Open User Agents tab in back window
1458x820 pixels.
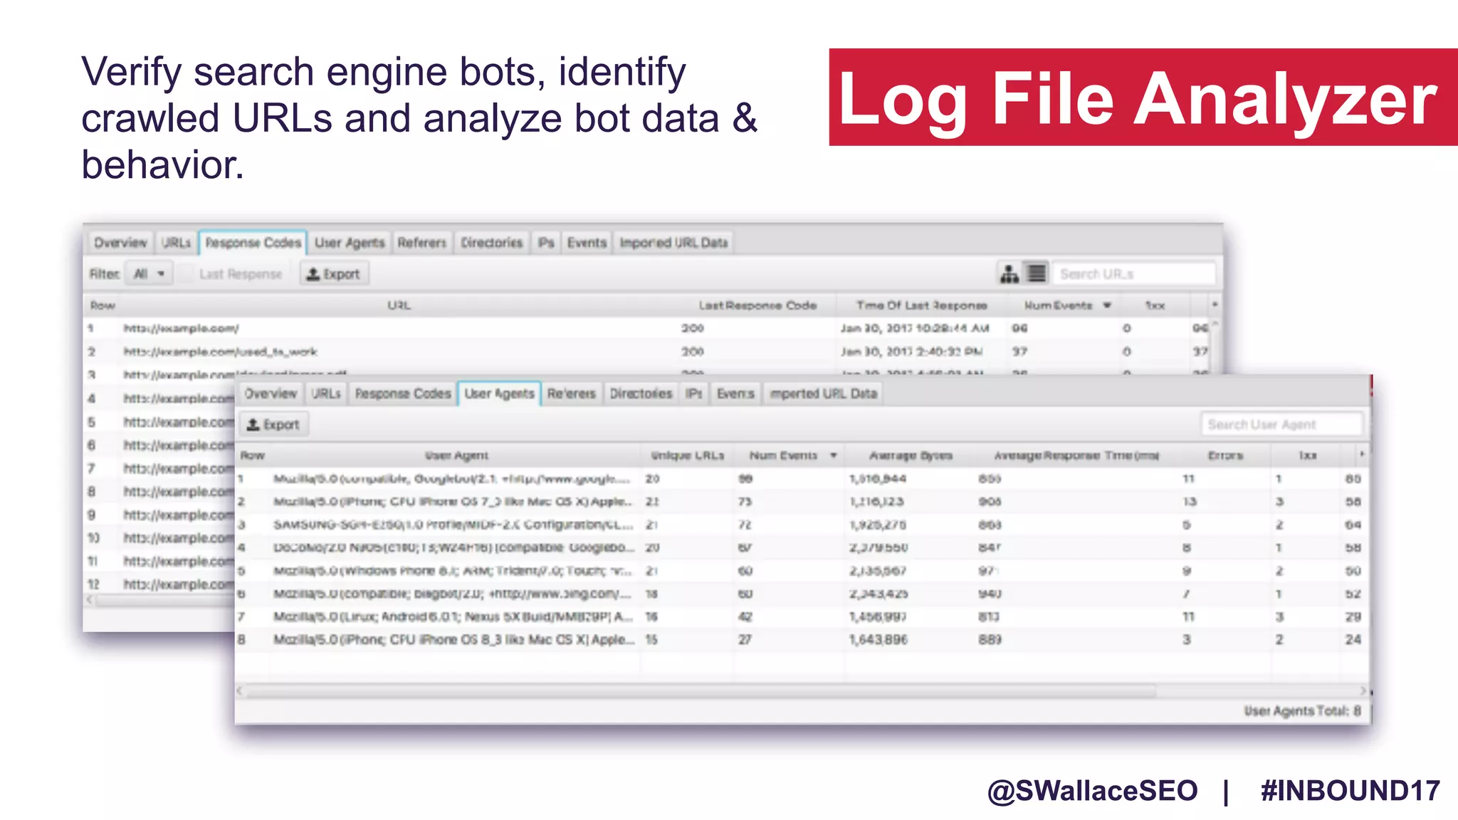(350, 243)
